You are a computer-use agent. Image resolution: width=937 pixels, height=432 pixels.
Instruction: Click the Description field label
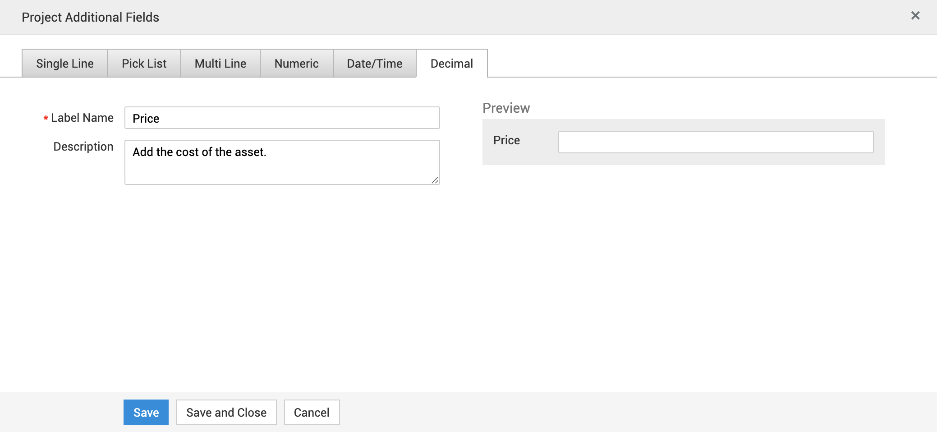[x=83, y=147]
